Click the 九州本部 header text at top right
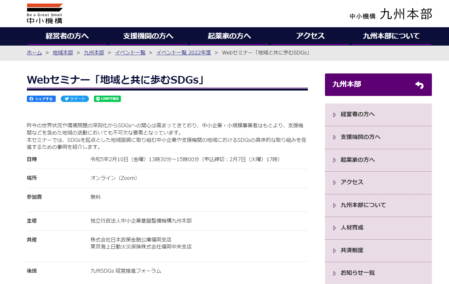This screenshot has width=449, height=284. 406,14
